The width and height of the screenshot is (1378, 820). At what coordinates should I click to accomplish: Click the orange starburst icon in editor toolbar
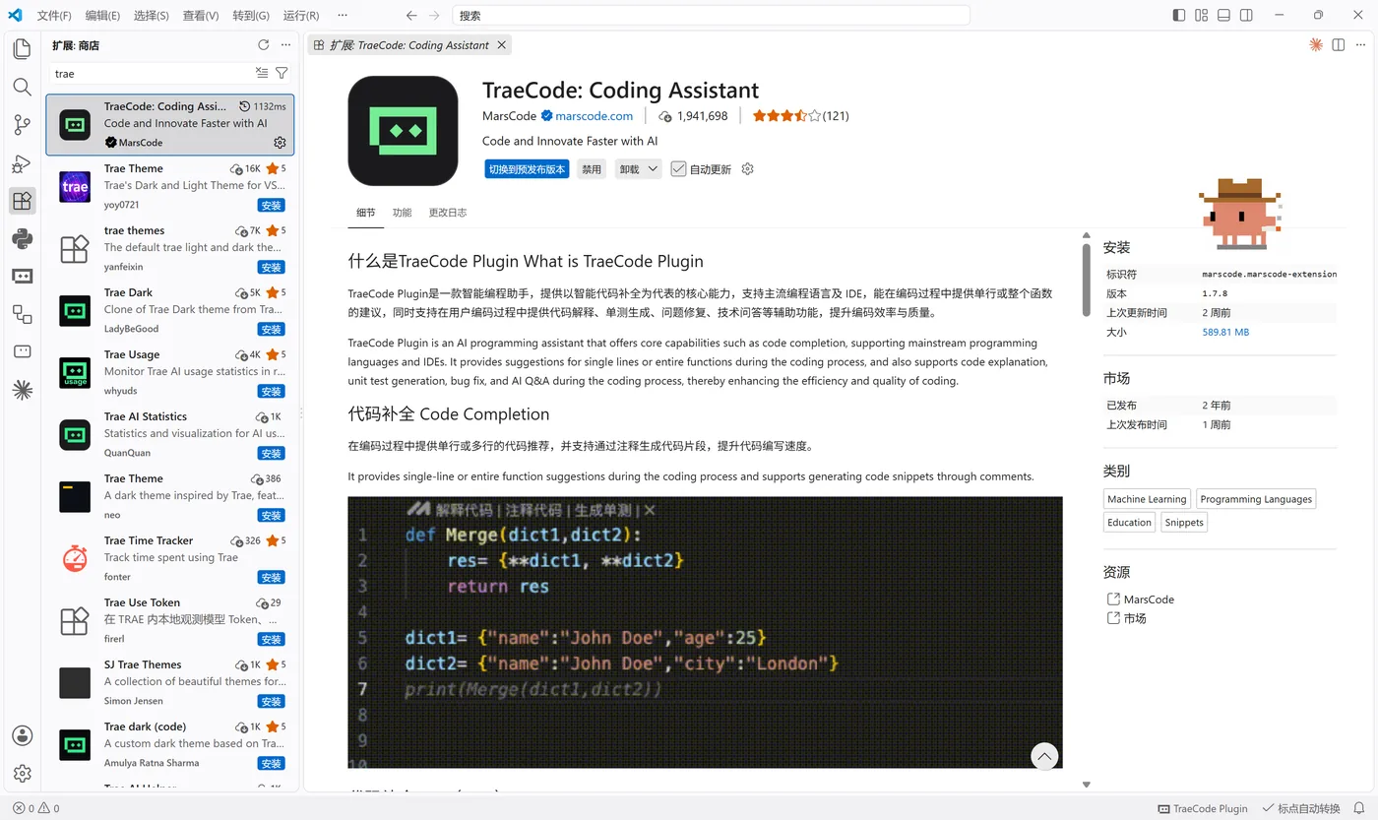1316,45
